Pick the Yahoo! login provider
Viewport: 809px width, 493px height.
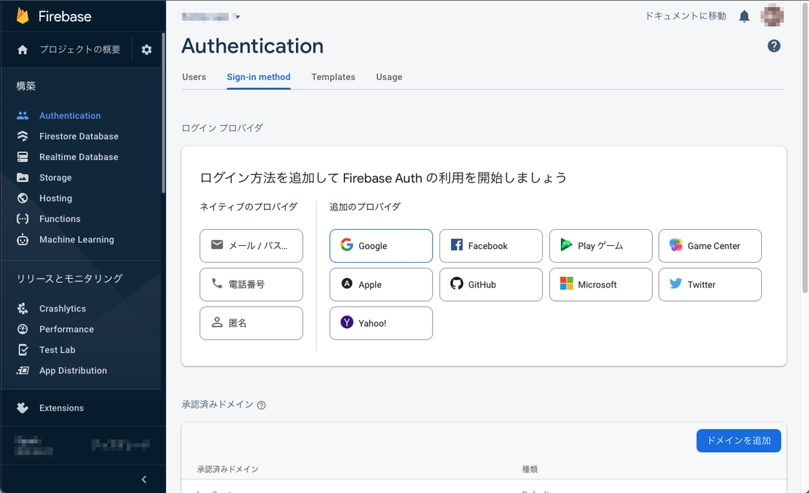tap(381, 323)
